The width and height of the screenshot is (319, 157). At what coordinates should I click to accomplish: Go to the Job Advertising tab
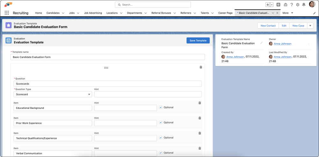(93, 13)
